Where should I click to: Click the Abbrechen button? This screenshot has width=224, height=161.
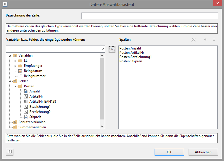pyautogui.click(x=203, y=152)
